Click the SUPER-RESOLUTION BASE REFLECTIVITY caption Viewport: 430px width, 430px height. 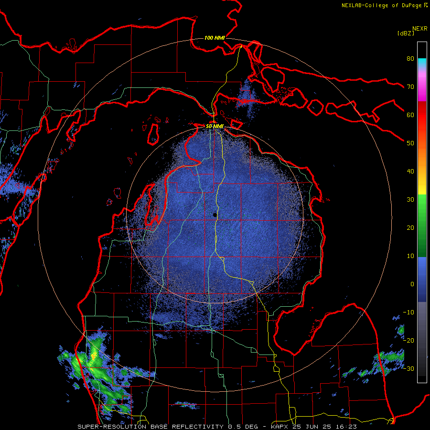click(150, 427)
